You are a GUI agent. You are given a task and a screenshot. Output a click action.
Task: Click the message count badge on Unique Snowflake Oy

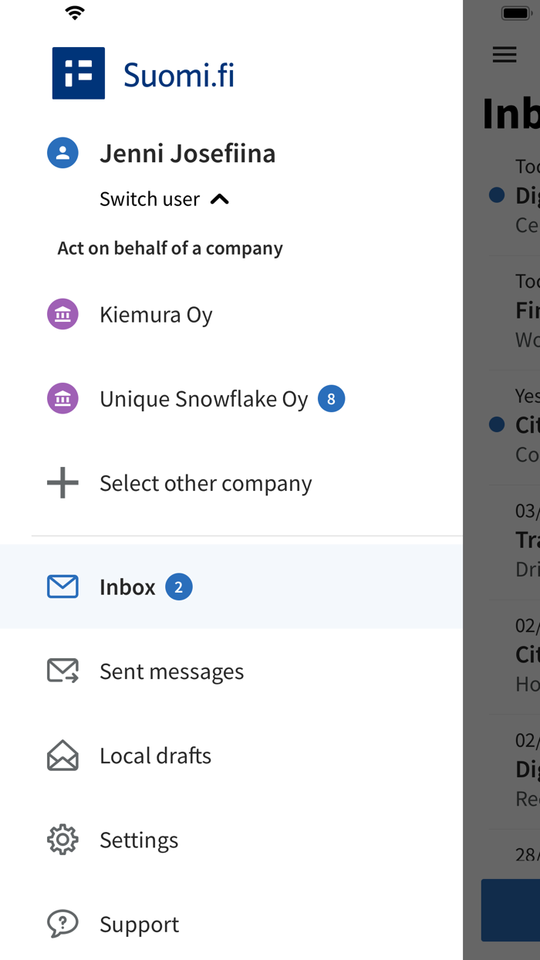[x=332, y=398]
